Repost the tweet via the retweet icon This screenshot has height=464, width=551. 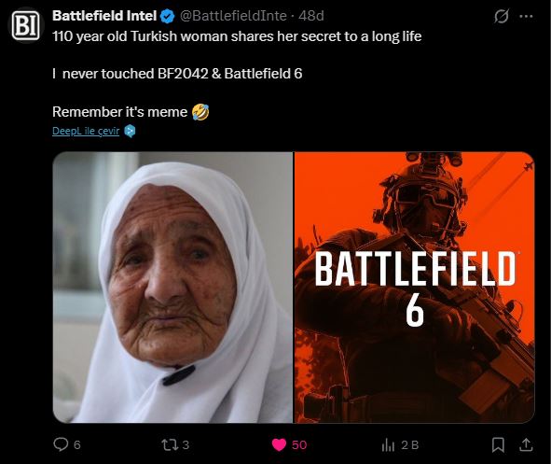[170, 444]
